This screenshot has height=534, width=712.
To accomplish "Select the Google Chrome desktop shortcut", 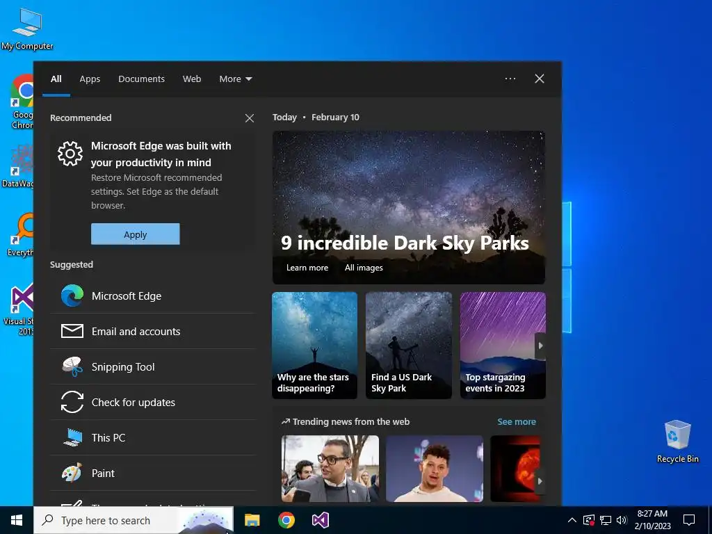I will 22,102.
